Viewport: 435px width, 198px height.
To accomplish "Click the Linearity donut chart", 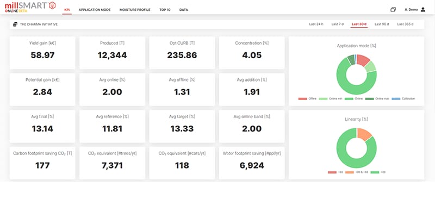I will point(357,148).
